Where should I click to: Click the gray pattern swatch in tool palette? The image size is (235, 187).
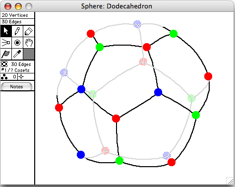[29, 54]
